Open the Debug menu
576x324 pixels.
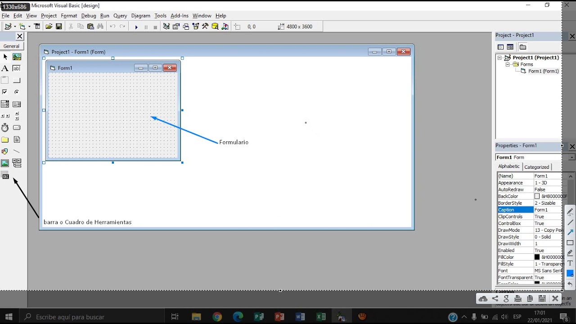89,16
